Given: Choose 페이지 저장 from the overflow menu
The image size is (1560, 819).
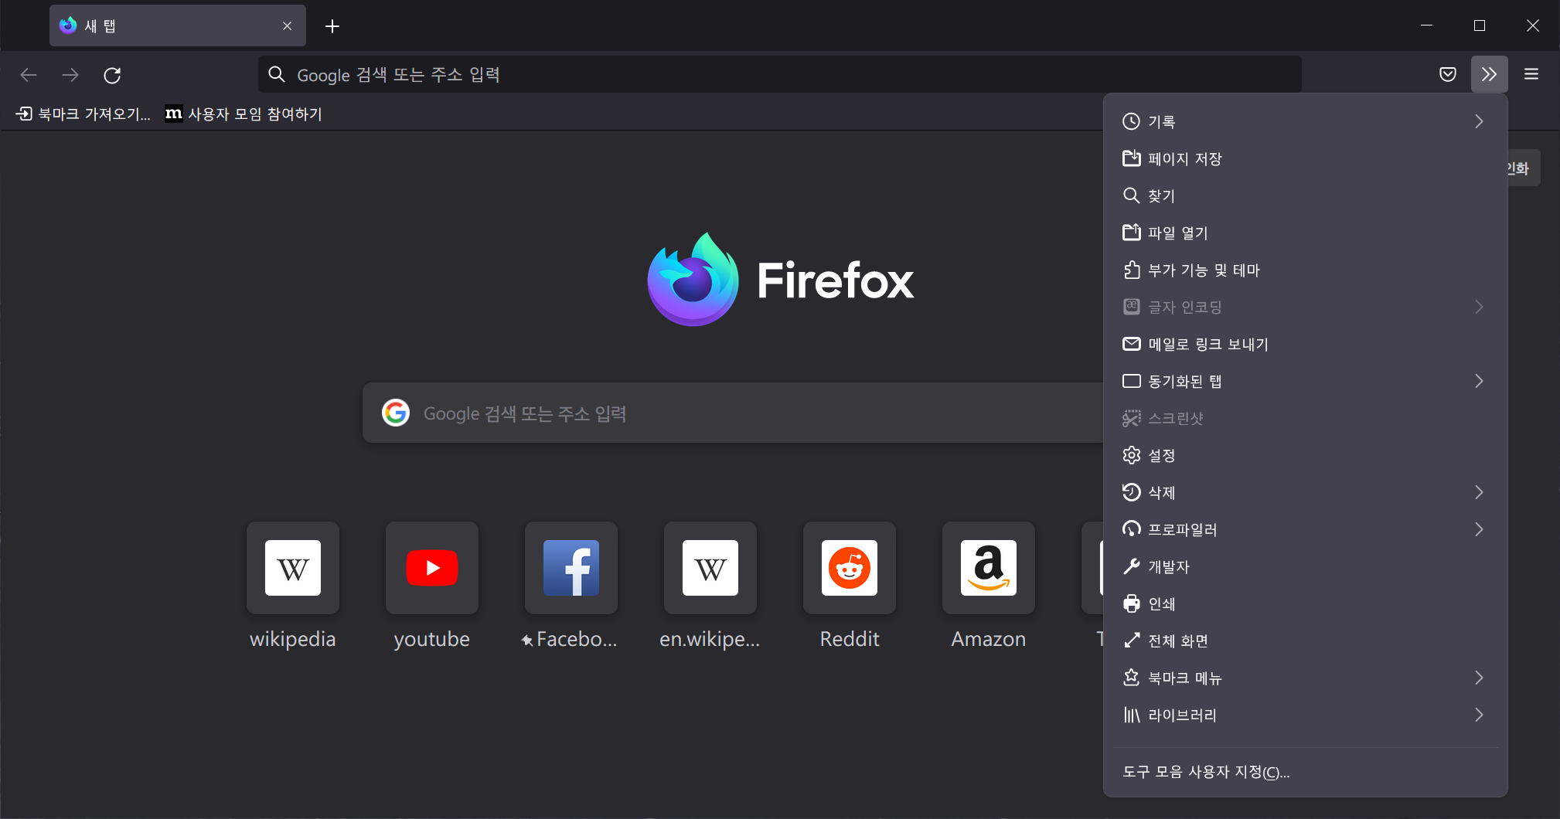Looking at the screenshot, I should point(1305,158).
